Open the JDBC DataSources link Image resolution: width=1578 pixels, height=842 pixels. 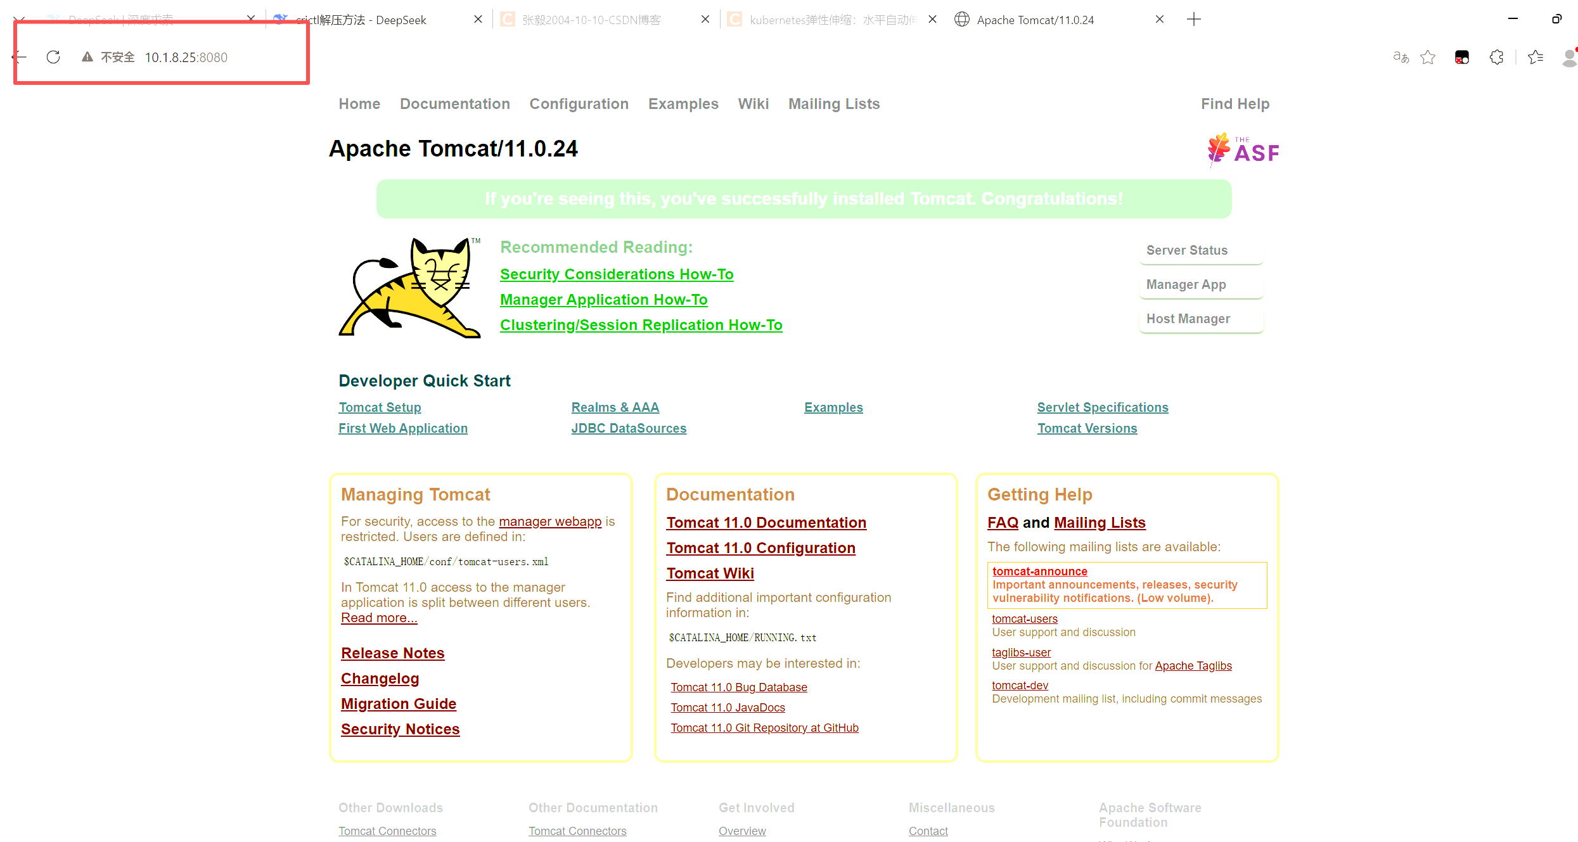(x=629, y=428)
